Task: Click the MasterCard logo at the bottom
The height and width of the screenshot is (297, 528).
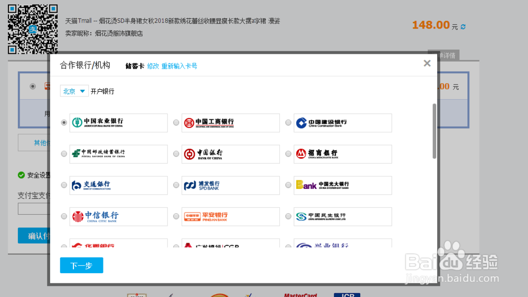Action: [x=300, y=295]
